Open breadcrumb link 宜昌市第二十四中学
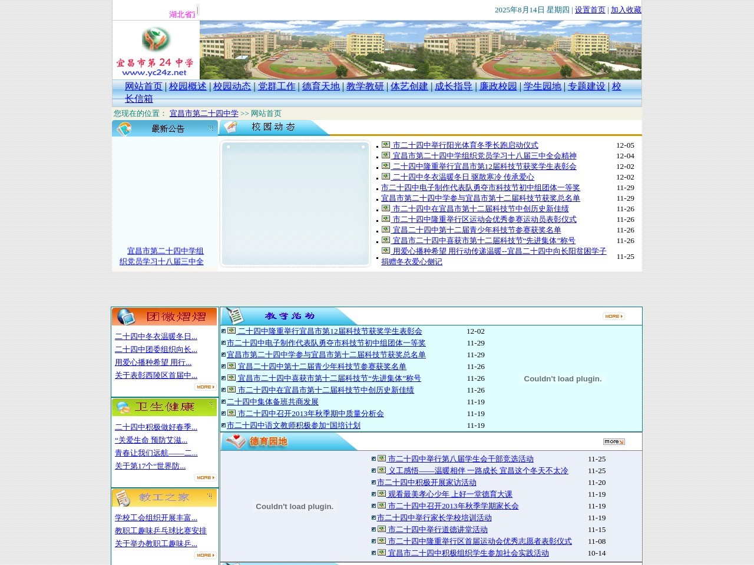 (203, 113)
